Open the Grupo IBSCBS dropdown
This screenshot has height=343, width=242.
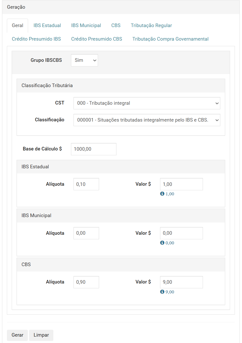click(x=84, y=60)
